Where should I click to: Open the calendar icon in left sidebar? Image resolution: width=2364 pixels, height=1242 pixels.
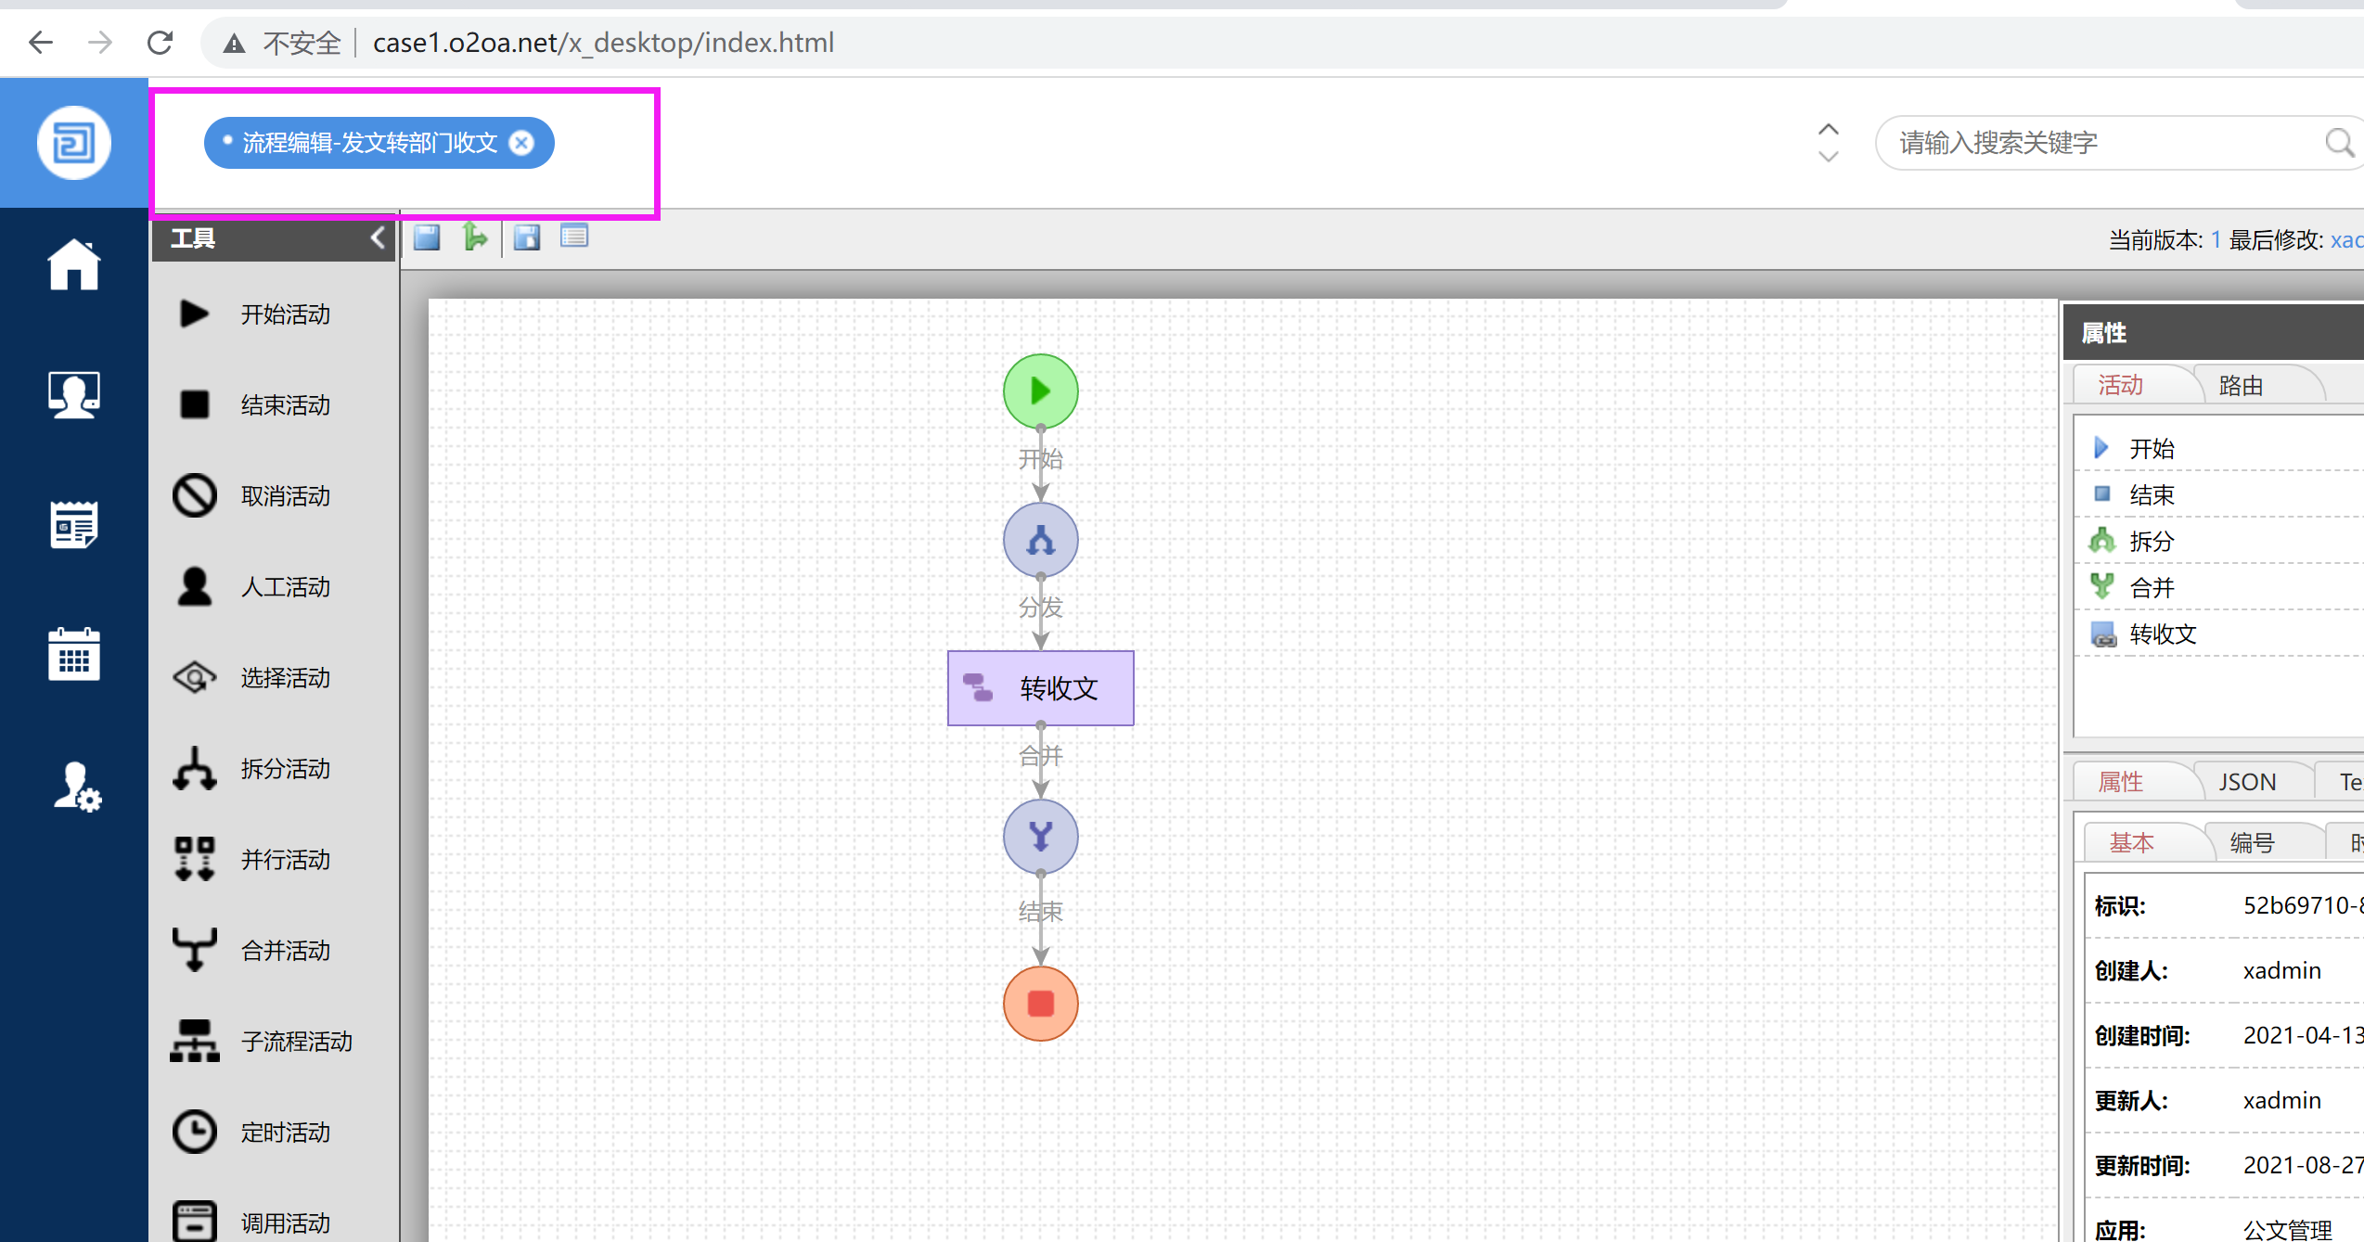(x=74, y=654)
